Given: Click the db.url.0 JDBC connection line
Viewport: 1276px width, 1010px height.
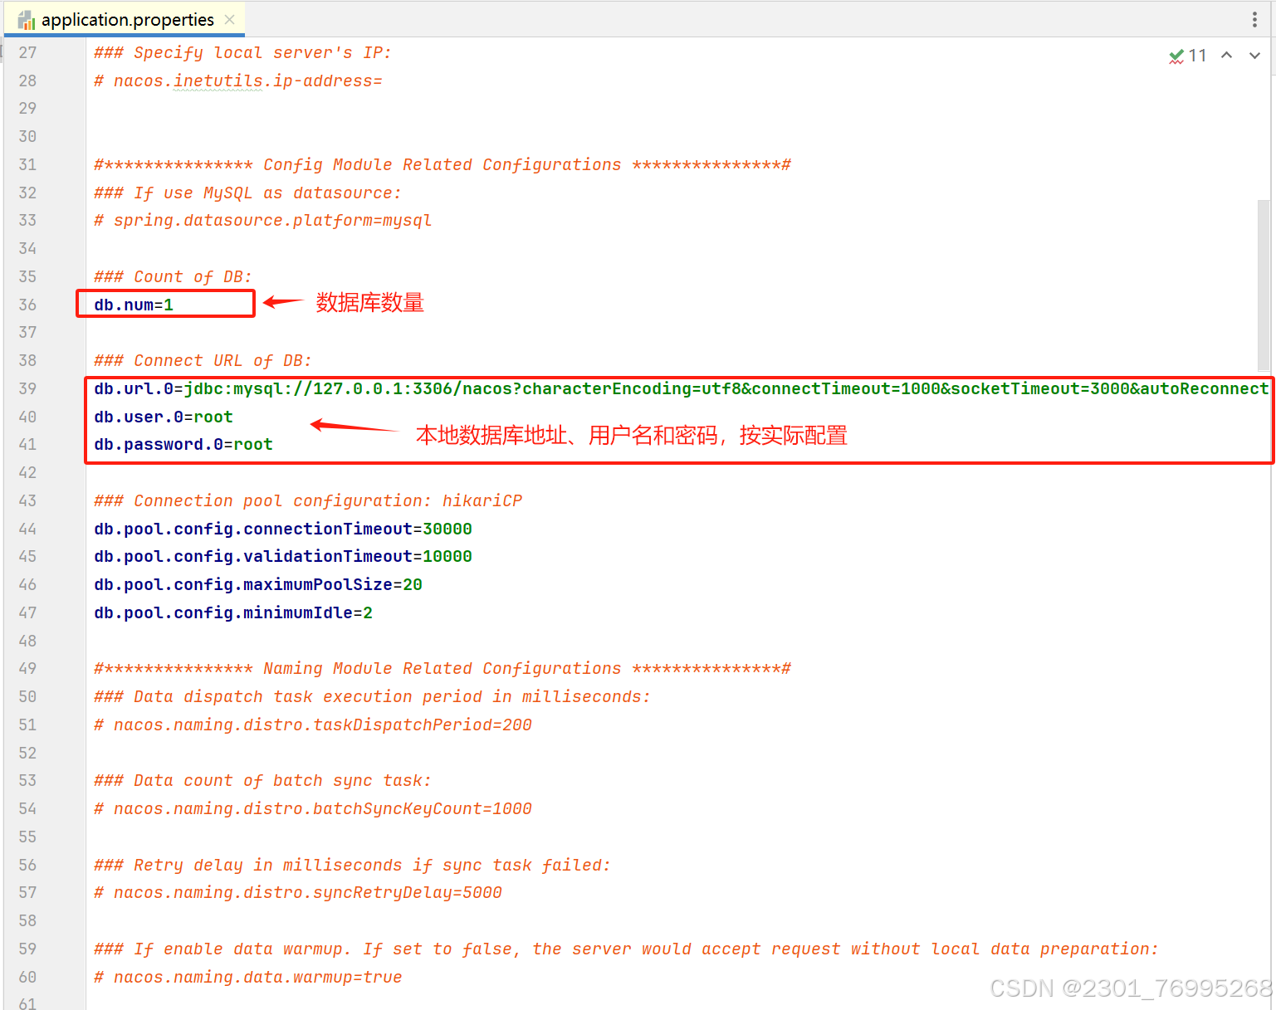Looking at the screenshot, I should (681, 388).
